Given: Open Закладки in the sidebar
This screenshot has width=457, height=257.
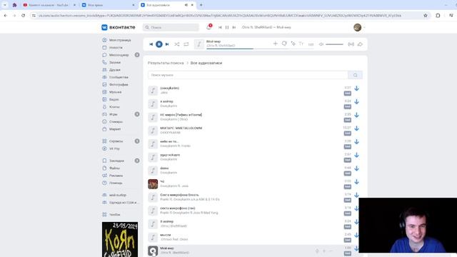Looking at the screenshot, I should click(116, 161).
